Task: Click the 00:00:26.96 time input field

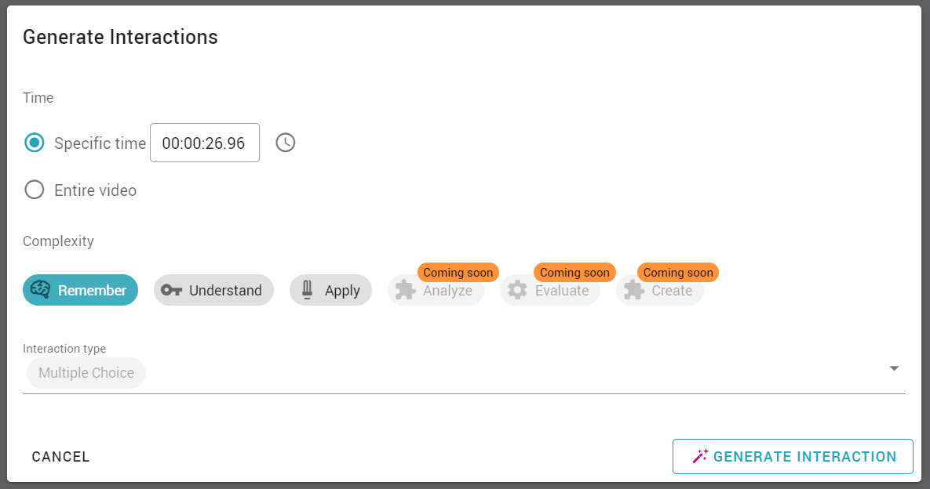Action: (204, 143)
